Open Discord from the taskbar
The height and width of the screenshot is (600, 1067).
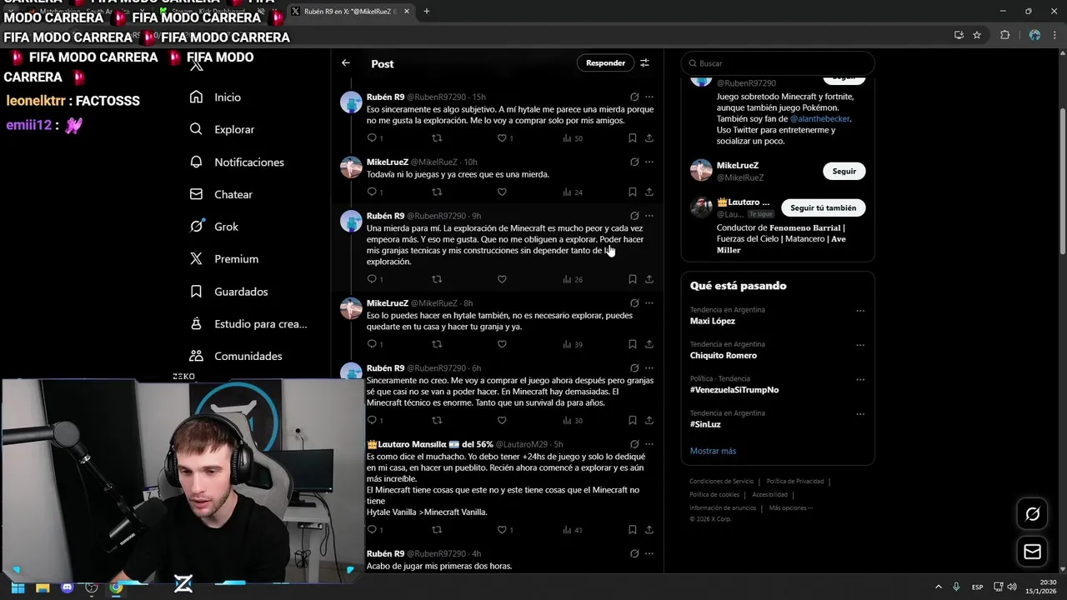point(68,587)
